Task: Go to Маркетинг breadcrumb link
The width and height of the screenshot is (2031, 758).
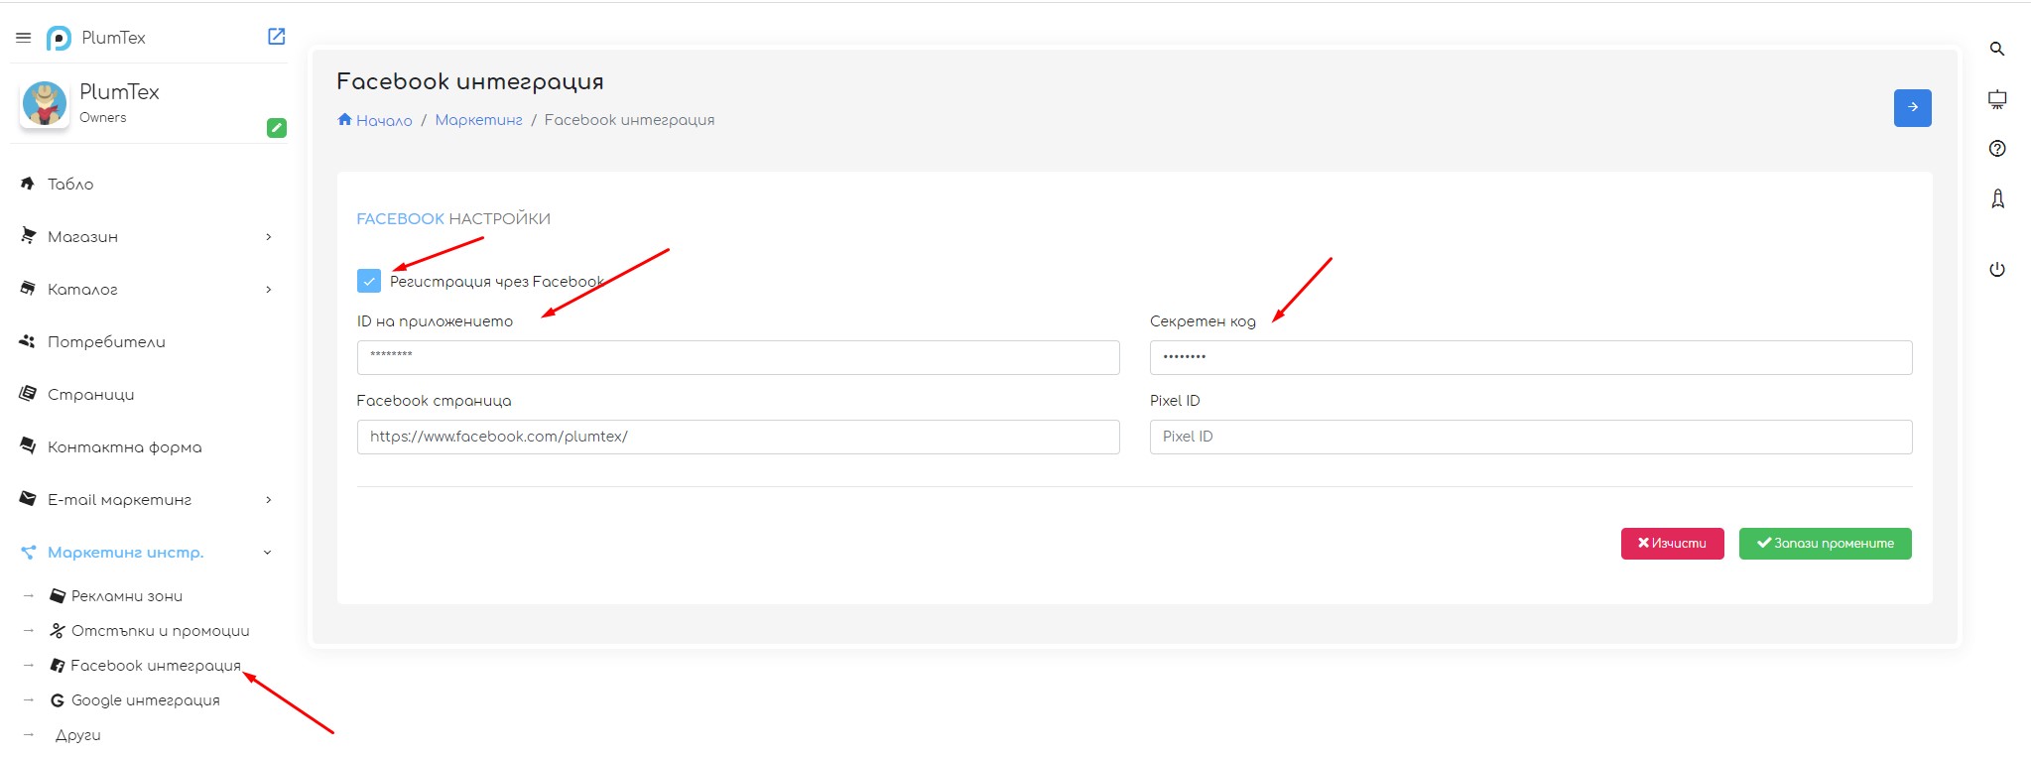Action: 478,120
